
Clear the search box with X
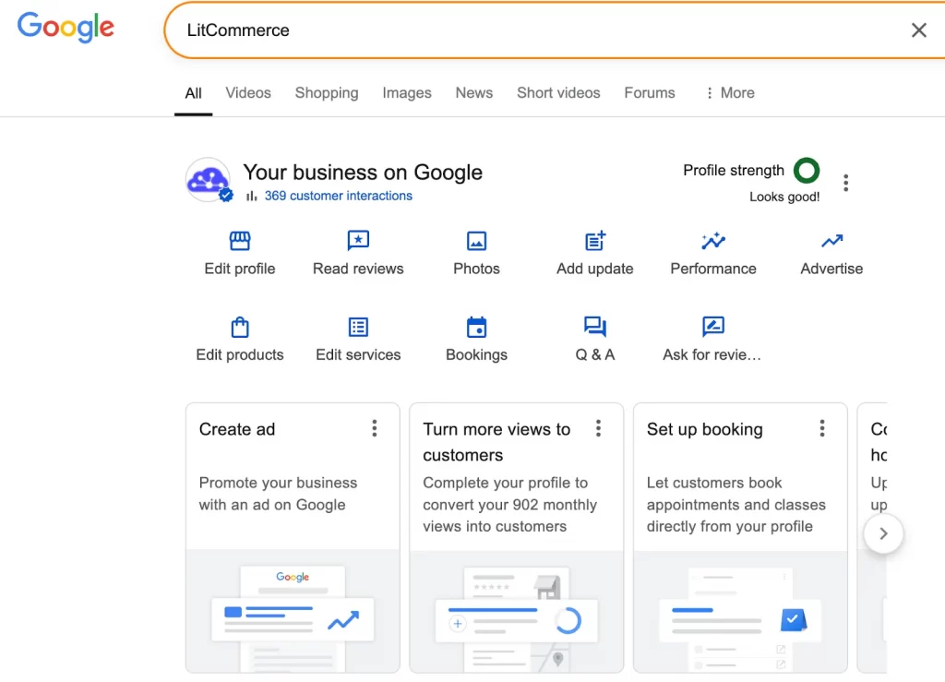tap(918, 30)
